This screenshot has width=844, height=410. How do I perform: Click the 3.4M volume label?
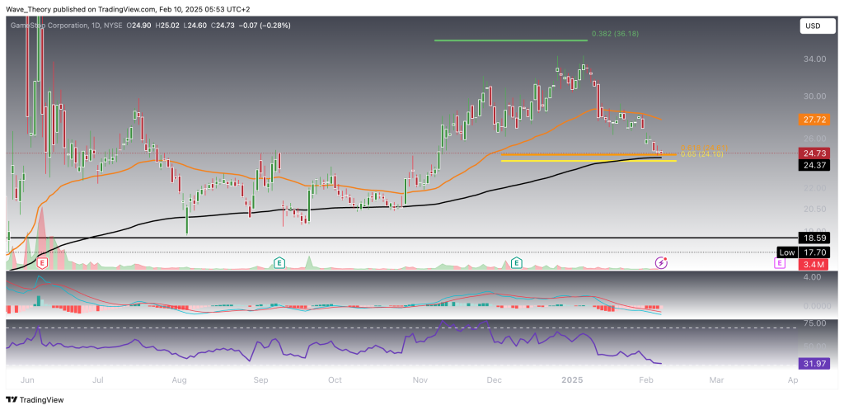(814, 263)
